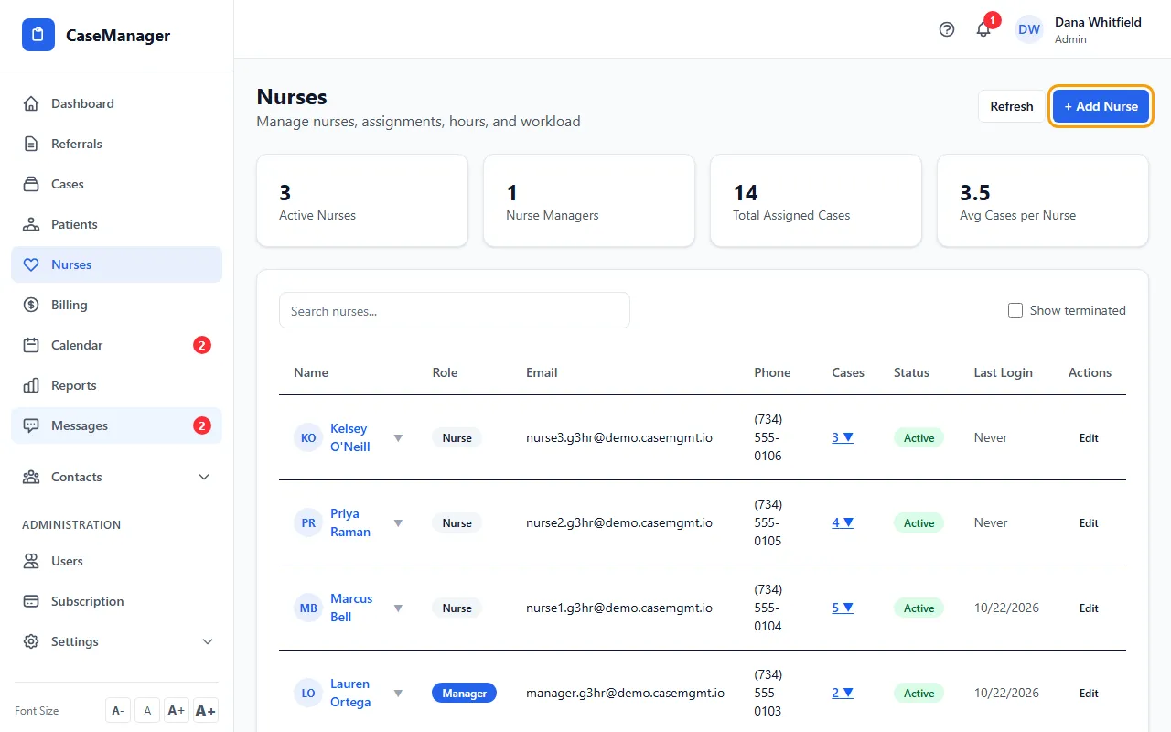Expand Lauren Ortega row arrow
1171x732 pixels.
point(398,694)
